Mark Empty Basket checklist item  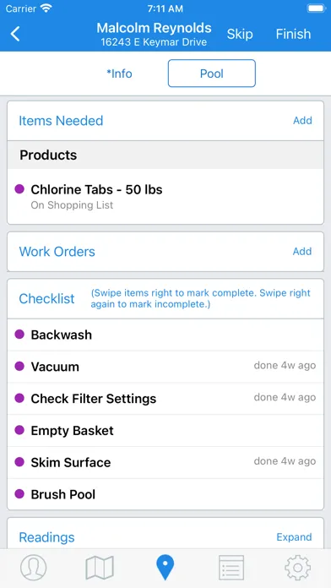click(165, 431)
